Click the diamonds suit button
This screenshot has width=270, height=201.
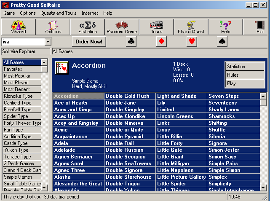click(161, 42)
